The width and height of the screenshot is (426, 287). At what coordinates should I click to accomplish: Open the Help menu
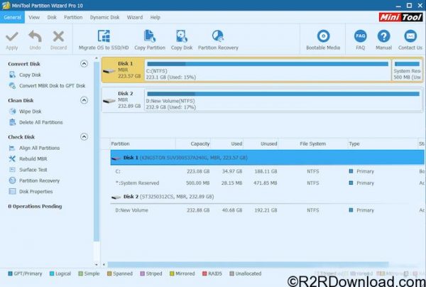[155, 17]
